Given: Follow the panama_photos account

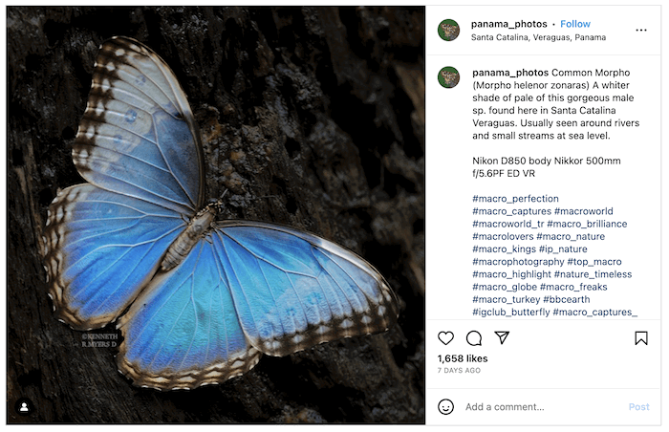Looking at the screenshot, I should [x=575, y=24].
